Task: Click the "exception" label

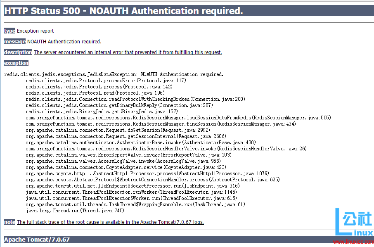Action: click(16, 63)
